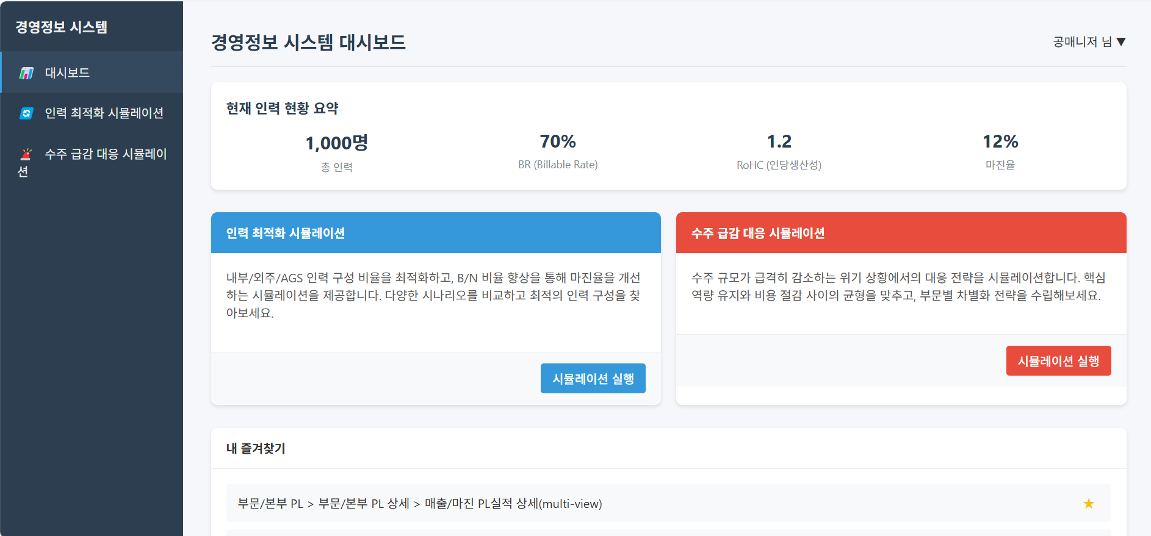Click the workforce optimization refresh icon
Image resolution: width=1151 pixels, height=536 pixels.
(x=26, y=113)
